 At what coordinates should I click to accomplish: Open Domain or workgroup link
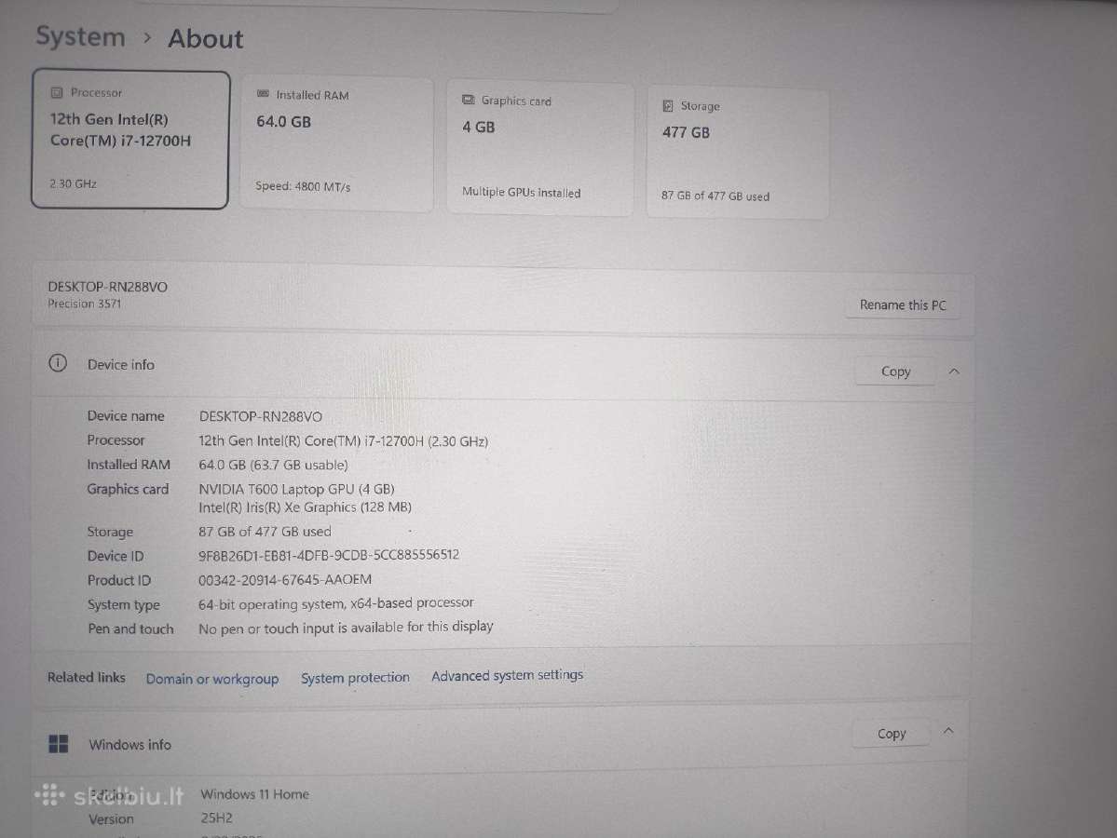pyautogui.click(x=212, y=679)
